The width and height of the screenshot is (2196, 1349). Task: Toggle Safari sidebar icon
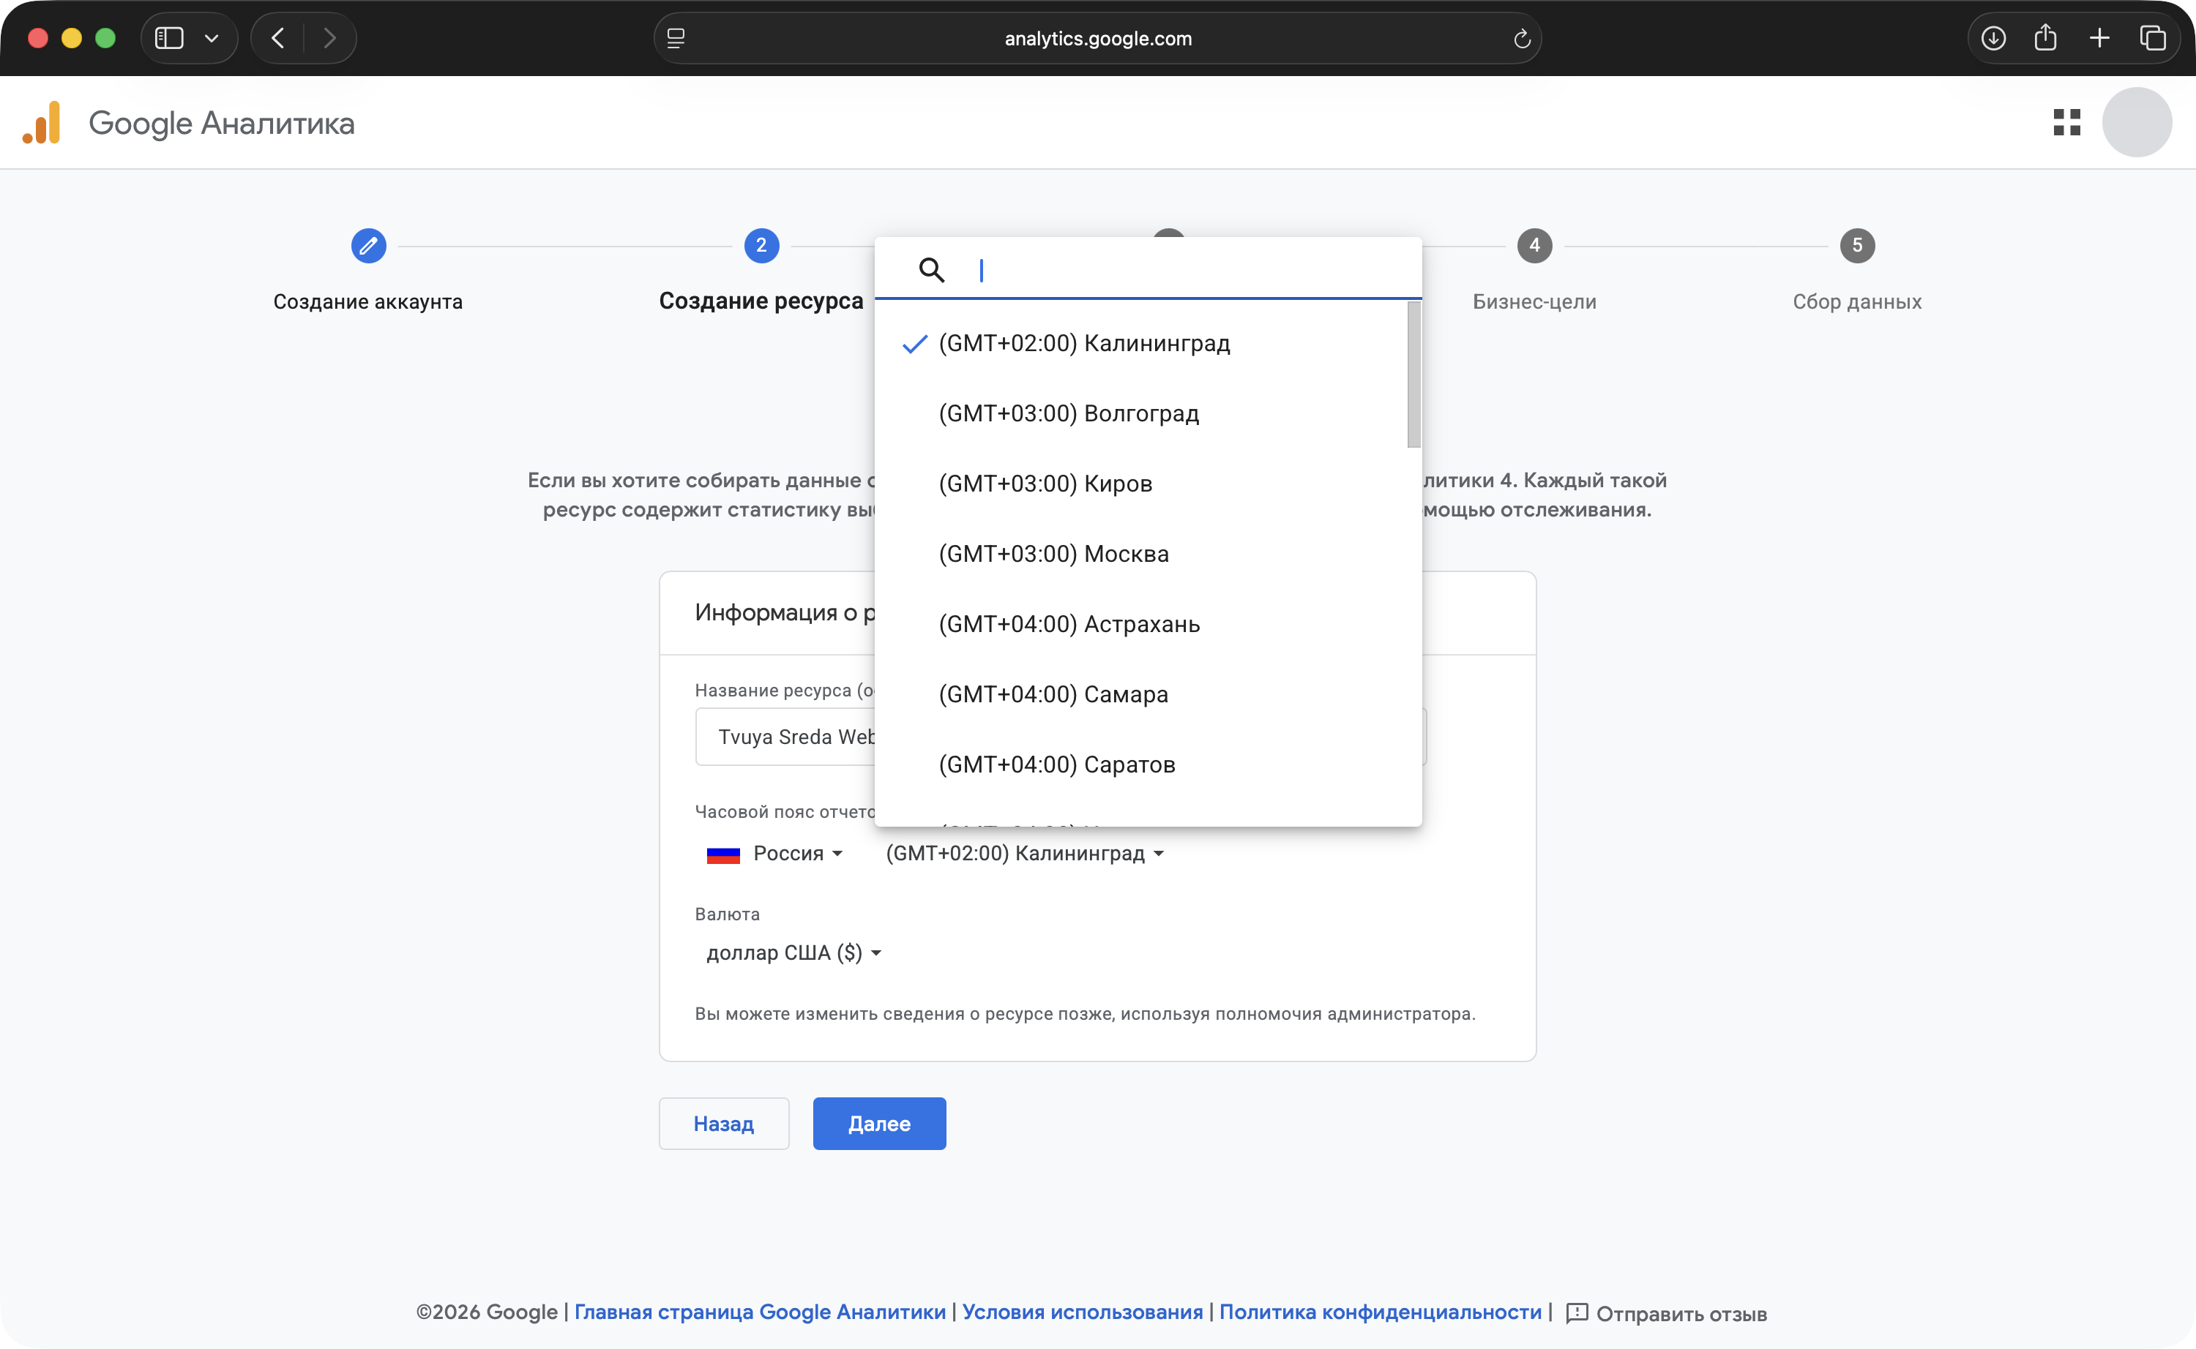click(x=170, y=38)
